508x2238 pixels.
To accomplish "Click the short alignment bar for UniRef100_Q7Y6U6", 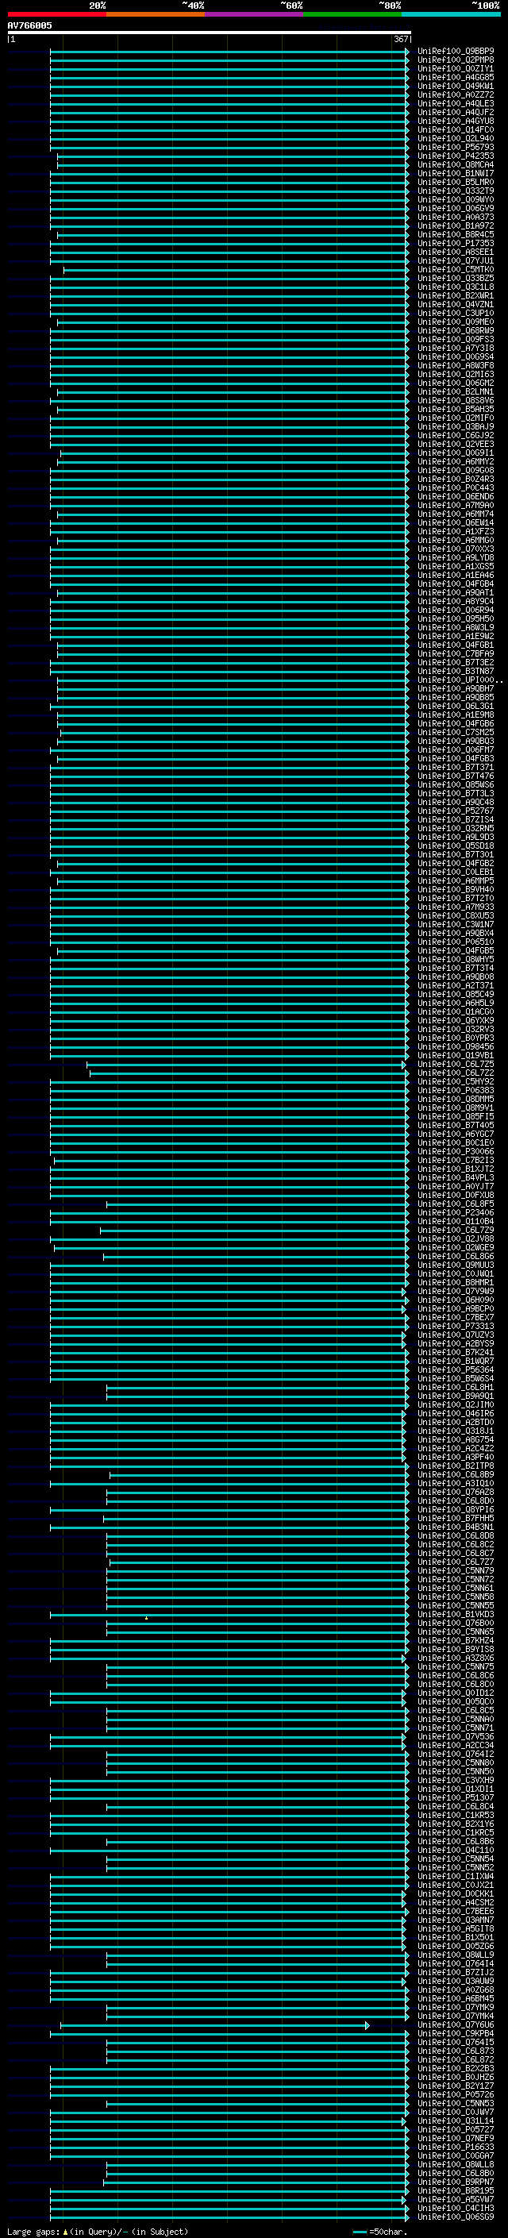I will click(x=214, y=2026).
